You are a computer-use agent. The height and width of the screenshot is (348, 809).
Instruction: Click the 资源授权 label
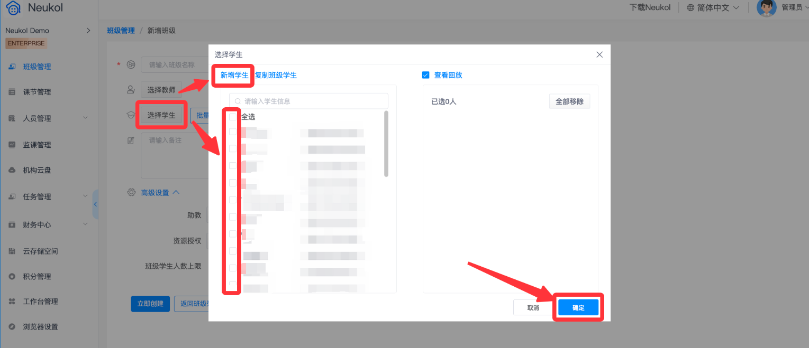(x=187, y=240)
